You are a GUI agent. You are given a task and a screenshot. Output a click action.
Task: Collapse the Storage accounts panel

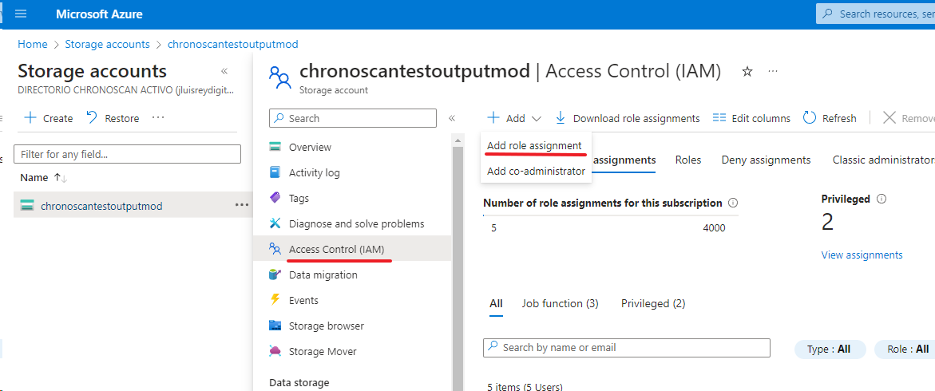pyautogui.click(x=224, y=72)
